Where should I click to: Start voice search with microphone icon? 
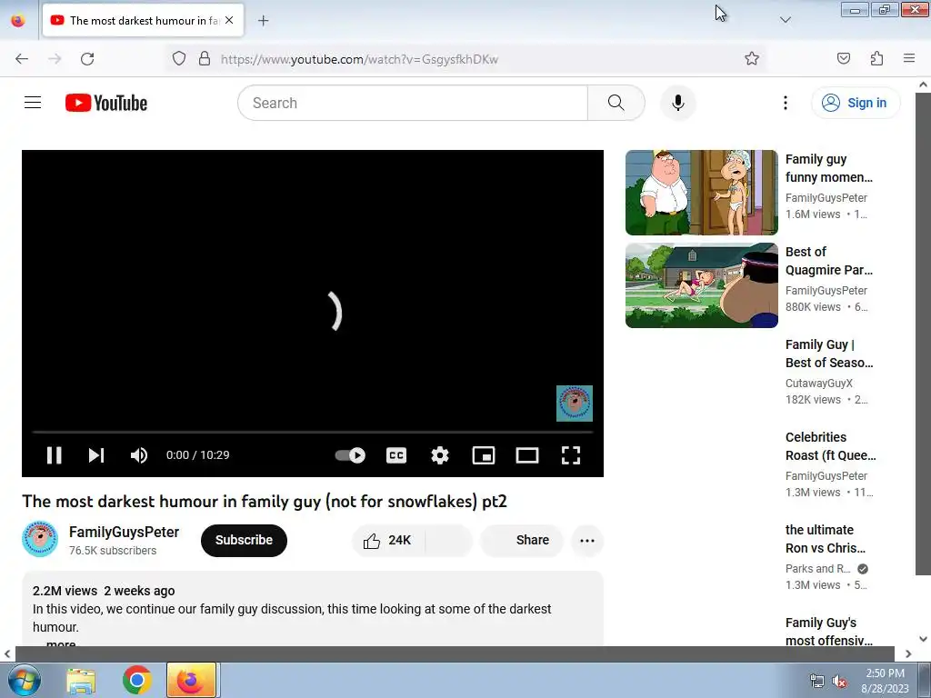[678, 103]
